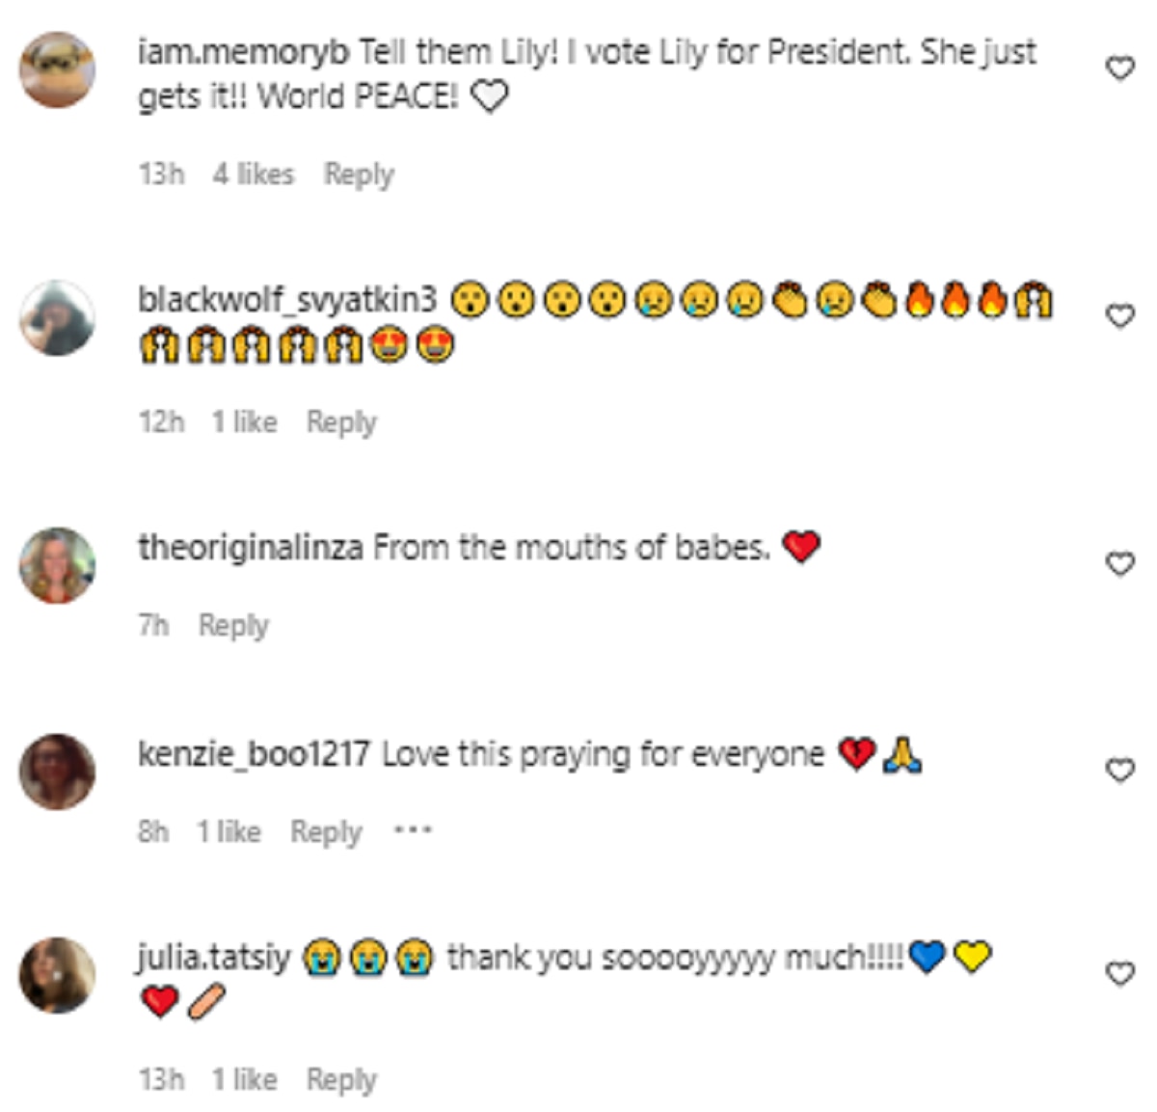Tap the heart on theoriginalinza's comment
Viewport: 1157px width, 1112px height.
point(1119,563)
